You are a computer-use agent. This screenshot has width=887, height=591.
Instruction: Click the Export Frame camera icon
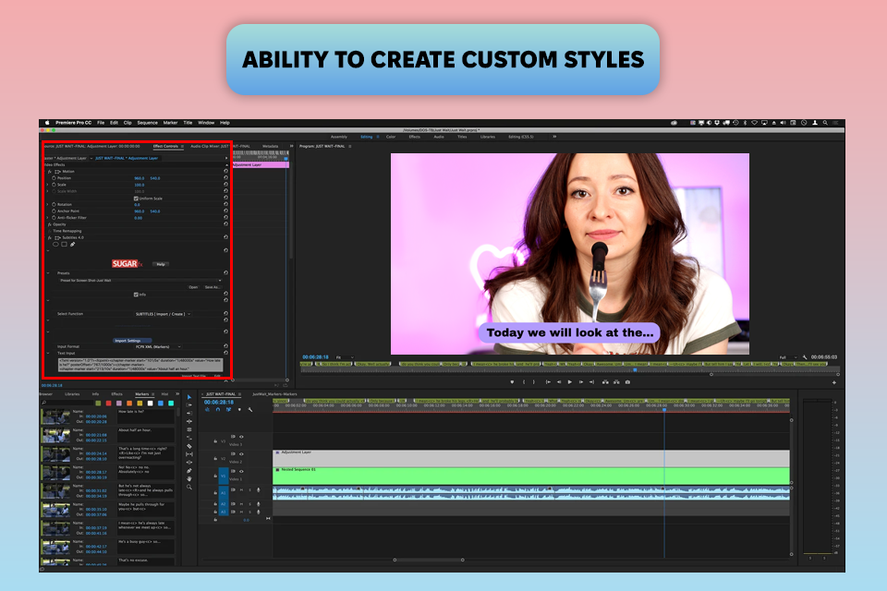(x=627, y=381)
